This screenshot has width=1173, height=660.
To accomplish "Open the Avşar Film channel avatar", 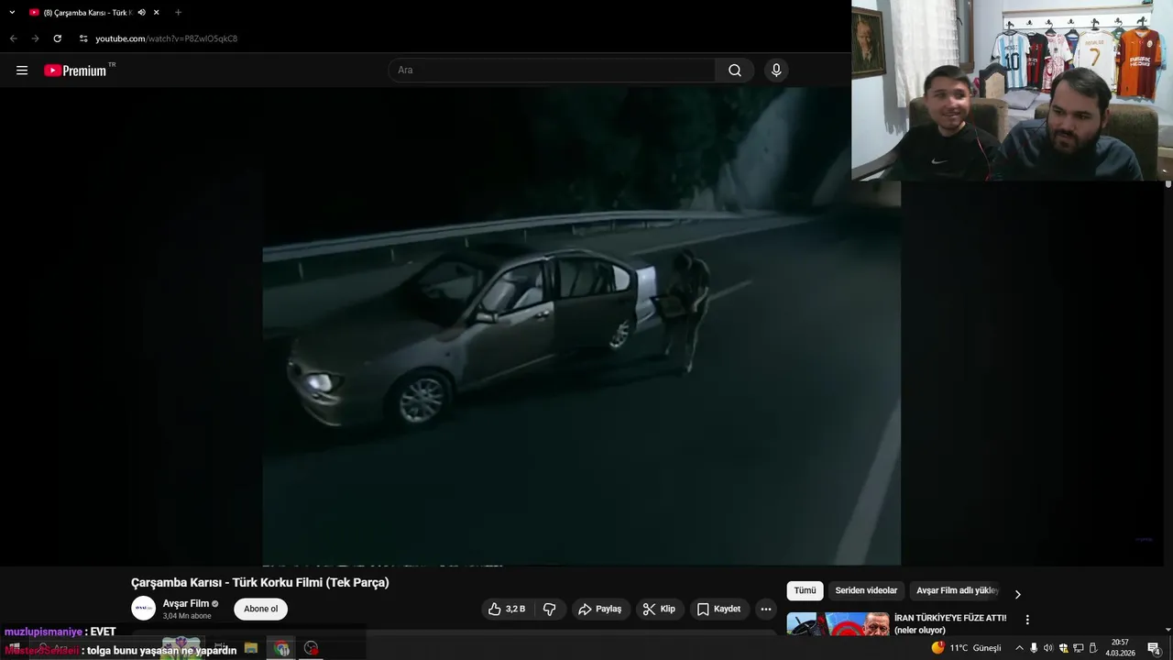I will click(144, 609).
